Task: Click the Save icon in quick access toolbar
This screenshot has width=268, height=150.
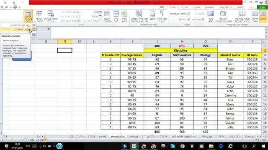Action: point(261,2)
